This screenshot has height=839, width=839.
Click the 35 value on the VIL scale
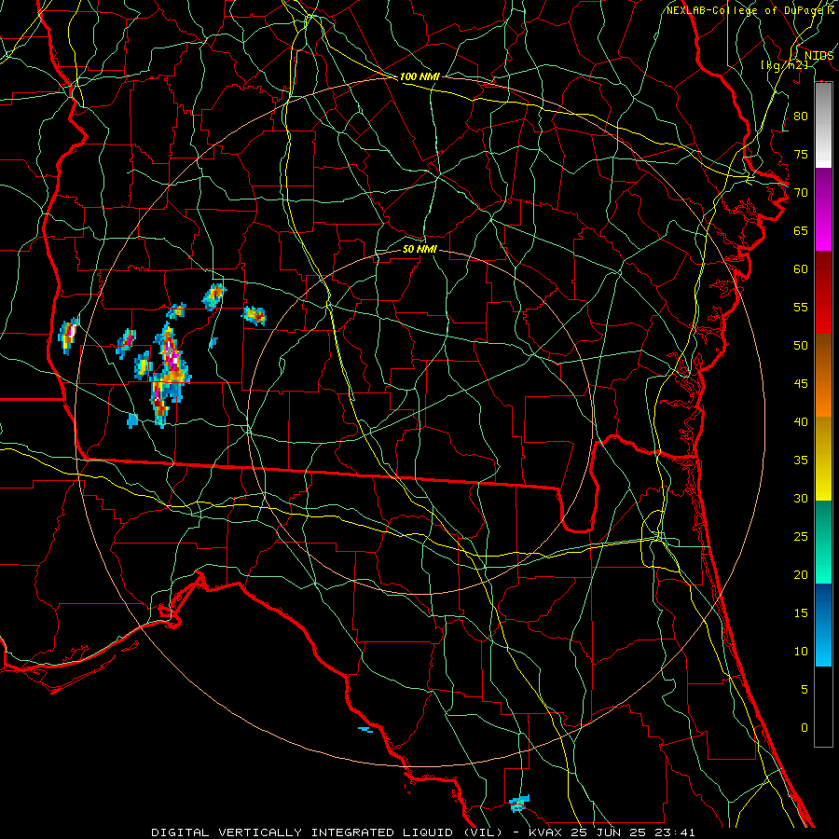click(801, 461)
